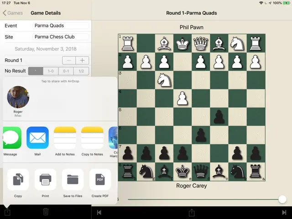The image size is (292, 219).
Task: Select the asterisk no-result segment
Action: tap(36, 71)
